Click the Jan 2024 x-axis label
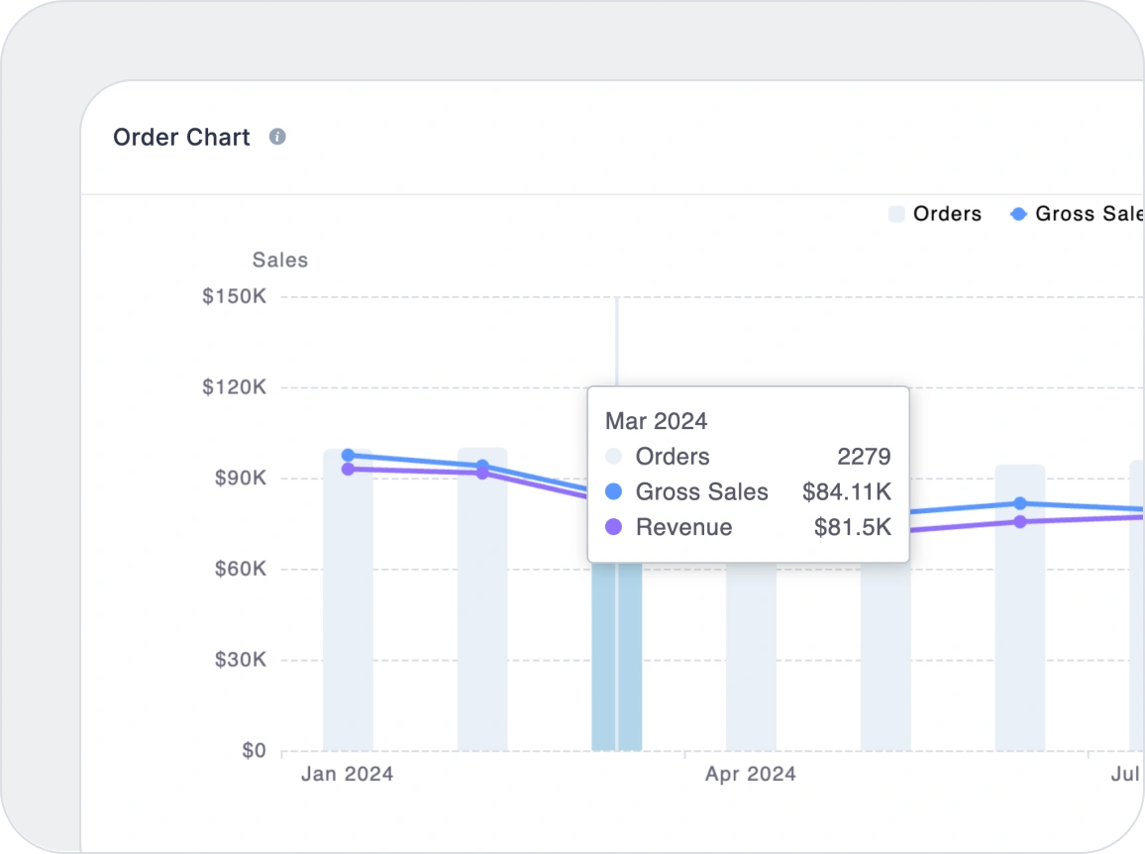The width and height of the screenshot is (1145, 854). (347, 774)
